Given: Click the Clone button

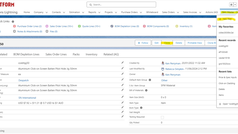Looking at the screenshot, I should [167, 43].
